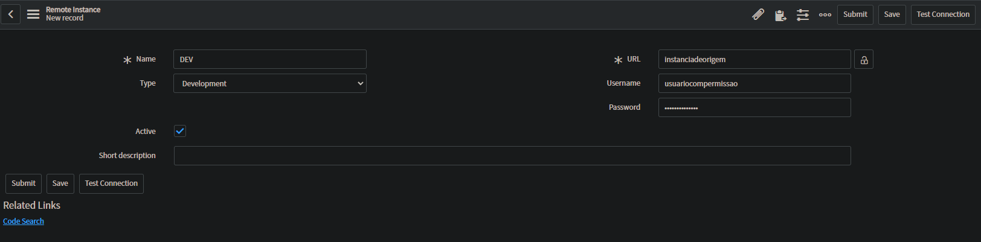
Task: Expand the Type dropdown
Action: pyautogui.click(x=270, y=83)
